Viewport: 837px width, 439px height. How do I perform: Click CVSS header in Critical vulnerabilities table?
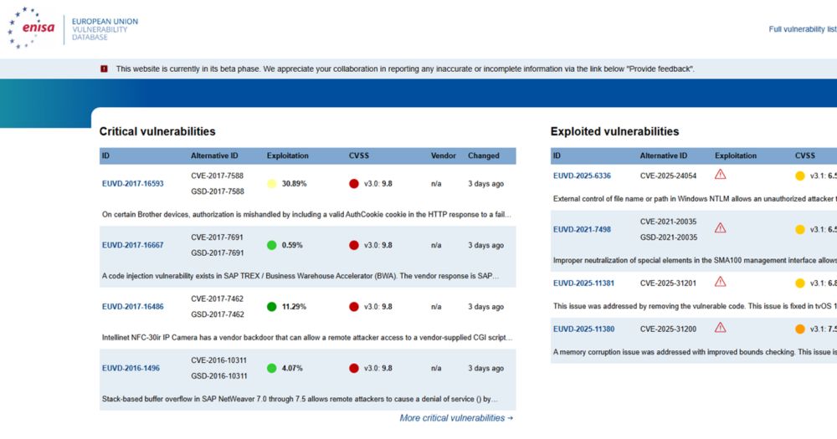(359, 156)
